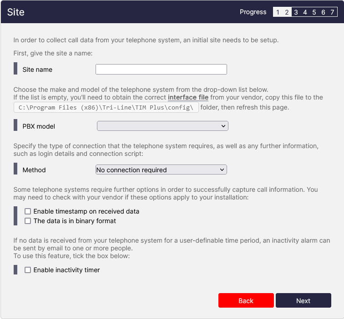Open the Method connection dropdown
Viewport: 344px width, 319px height.
point(161,170)
